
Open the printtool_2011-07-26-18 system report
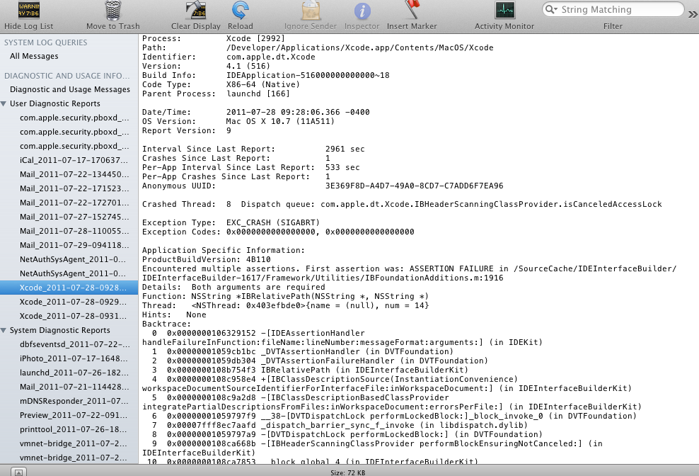pos(69,429)
